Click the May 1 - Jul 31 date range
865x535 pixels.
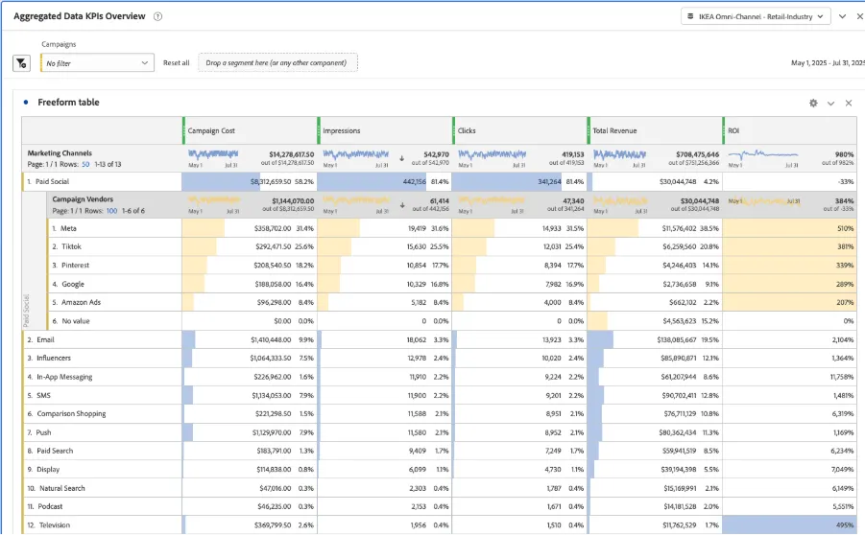[x=828, y=63]
